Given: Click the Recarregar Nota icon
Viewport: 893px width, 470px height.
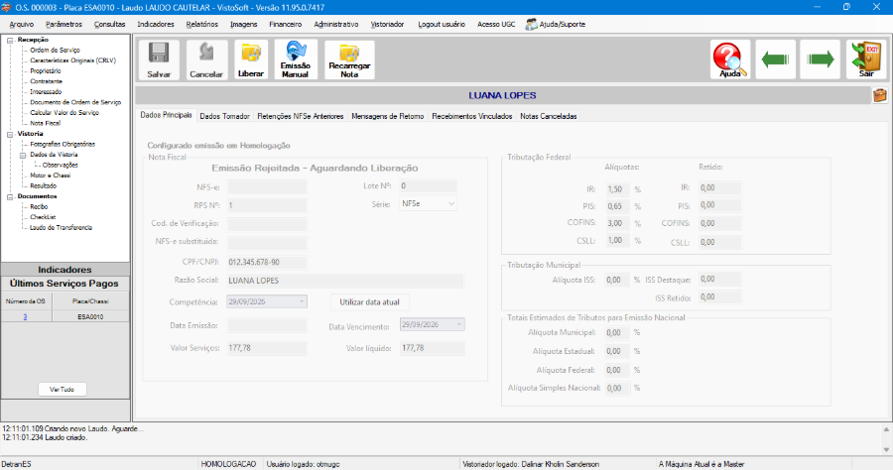Looking at the screenshot, I should pos(349,59).
